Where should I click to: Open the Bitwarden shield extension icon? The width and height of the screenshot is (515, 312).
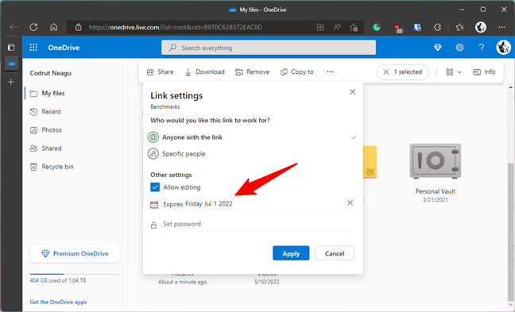click(417, 27)
